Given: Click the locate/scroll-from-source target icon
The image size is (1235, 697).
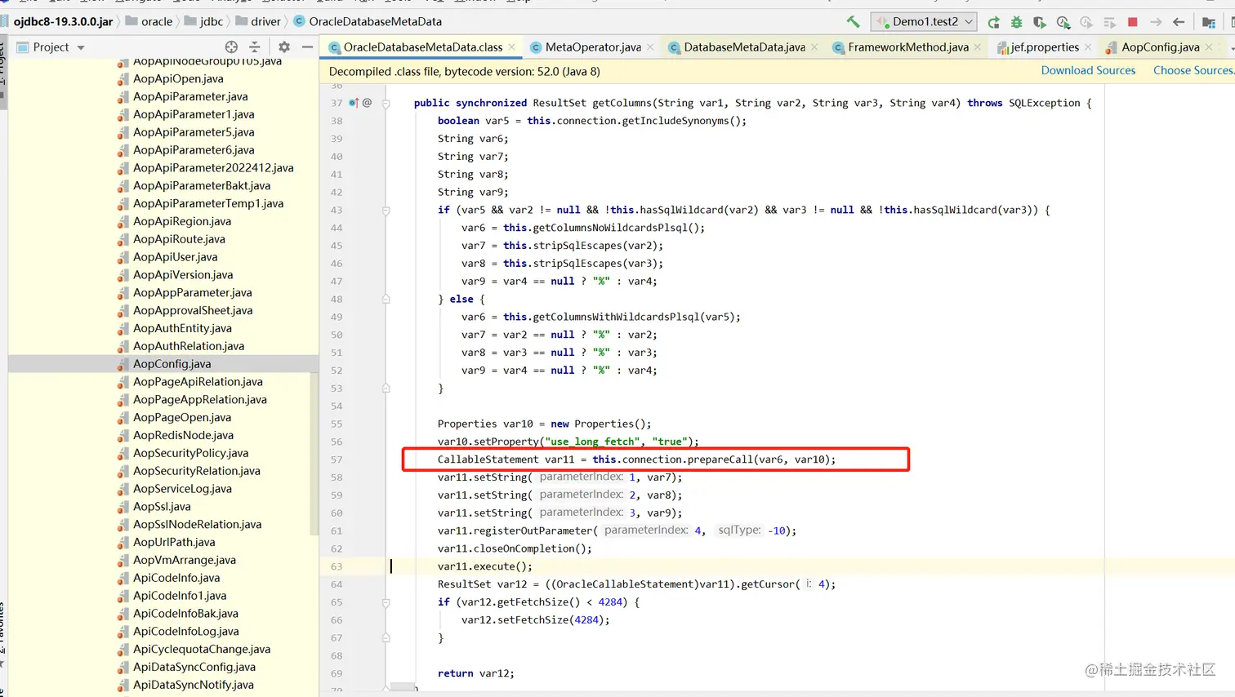Looking at the screenshot, I should (x=231, y=47).
